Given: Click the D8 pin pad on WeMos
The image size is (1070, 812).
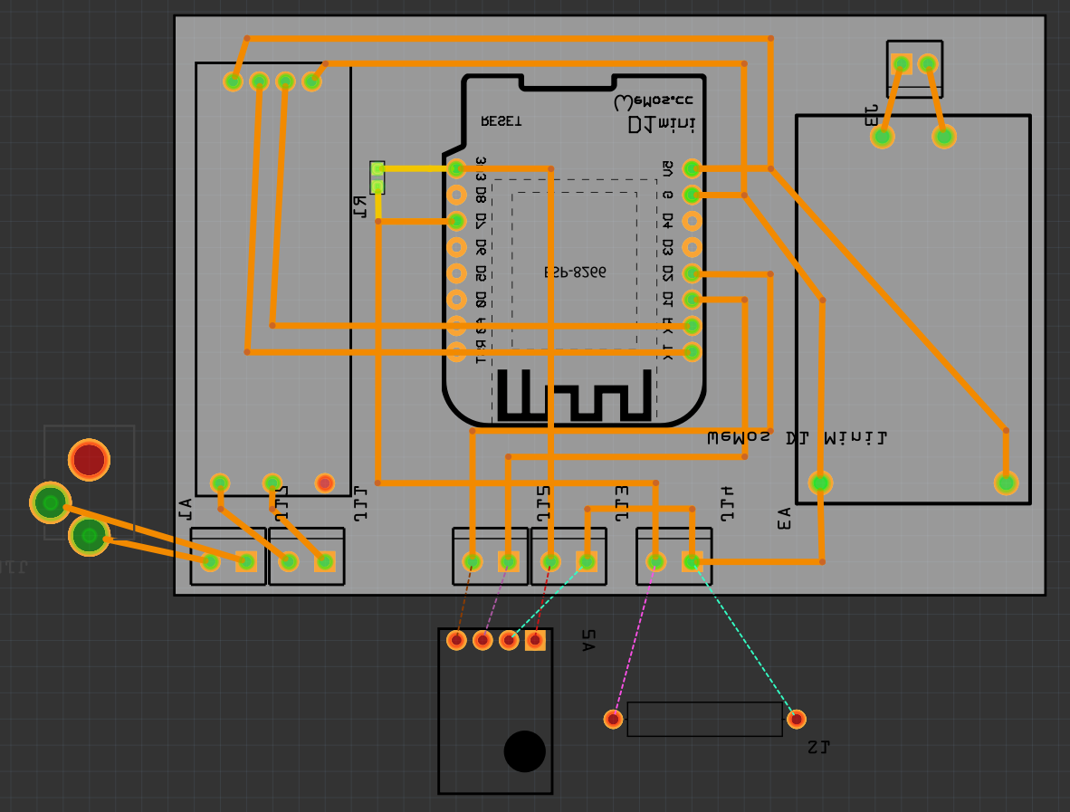Looking at the screenshot, I should pyautogui.click(x=456, y=195).
